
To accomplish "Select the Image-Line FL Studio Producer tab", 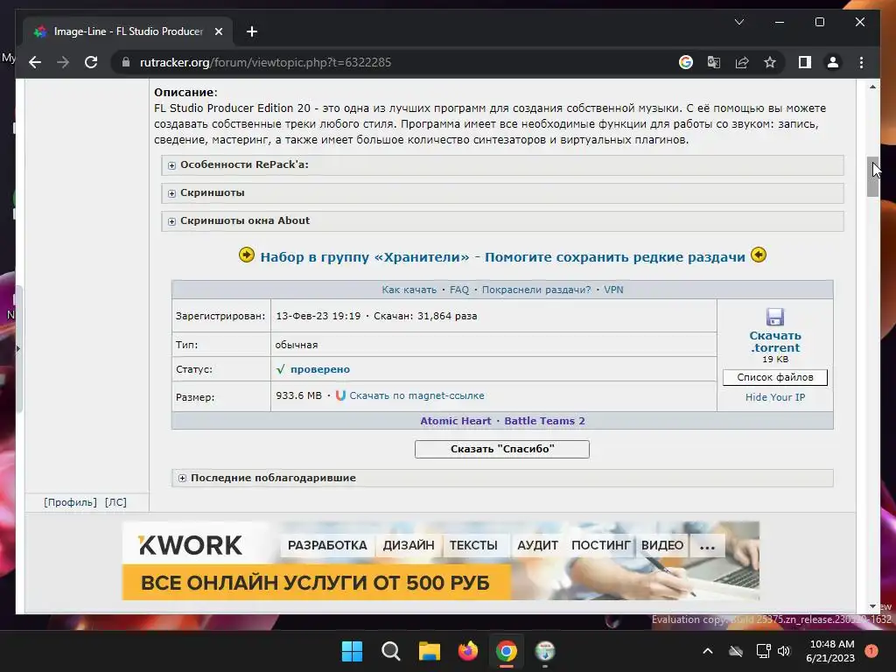I will click(128, 31).
